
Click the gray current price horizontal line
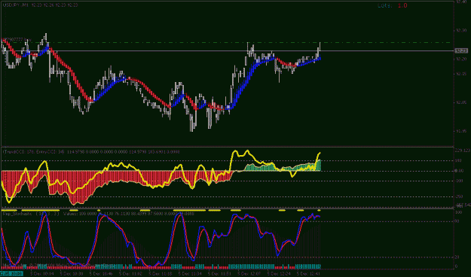point(228,50)
